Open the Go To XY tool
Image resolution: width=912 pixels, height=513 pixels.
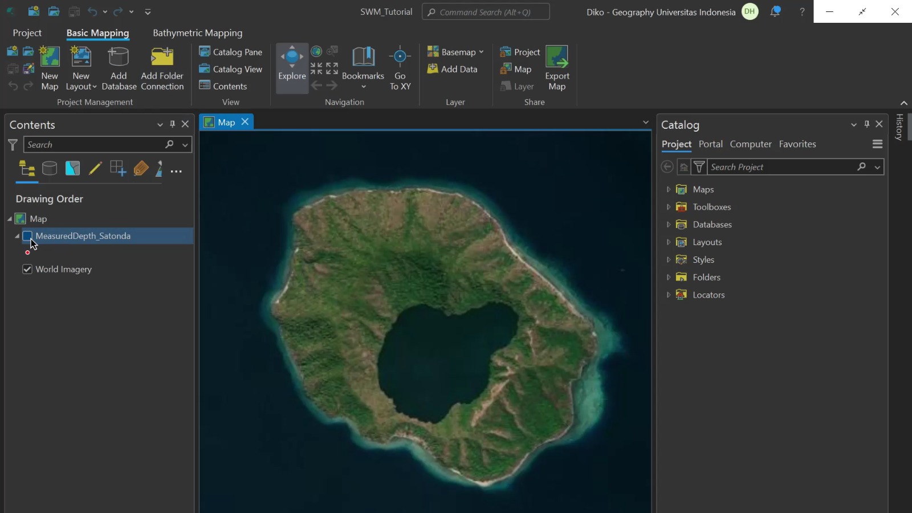click(x=400, y=68)
